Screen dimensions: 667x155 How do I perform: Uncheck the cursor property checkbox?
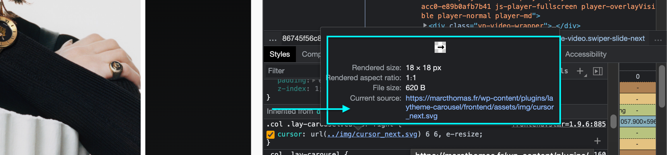pyautogui.click(x=270, y=135)
